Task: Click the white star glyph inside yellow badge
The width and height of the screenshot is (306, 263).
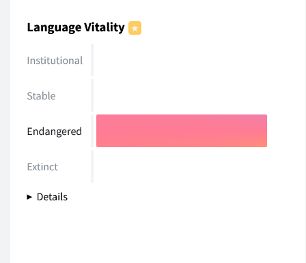Action: (x=135, y=29)
